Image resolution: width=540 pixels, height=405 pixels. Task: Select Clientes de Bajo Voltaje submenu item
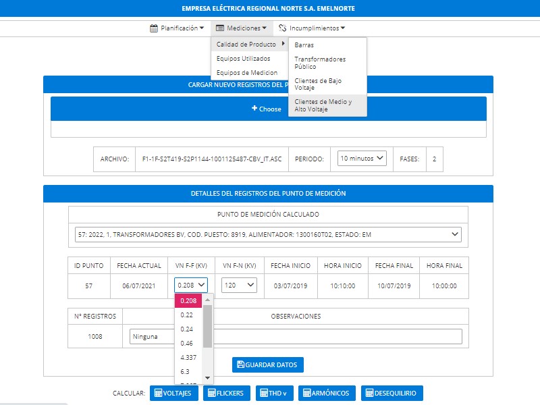[x=327, y=84]
